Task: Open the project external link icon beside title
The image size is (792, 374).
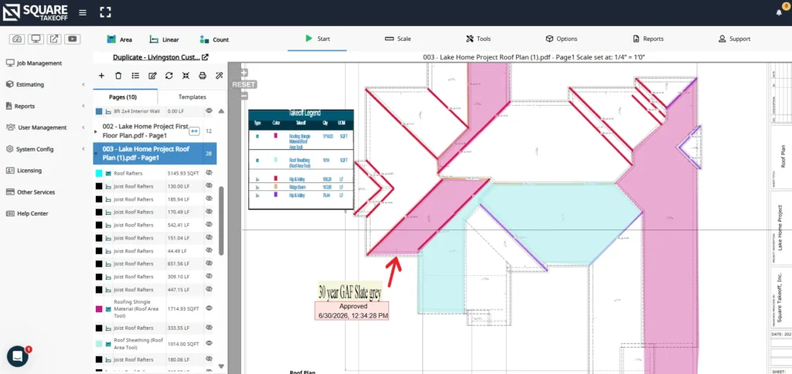Action: (x=204, y=57)
